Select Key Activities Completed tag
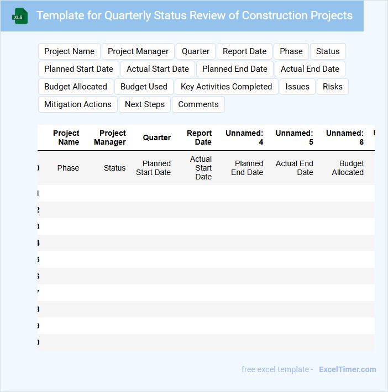Viewport: 388px width, 392px height. coord(227,87)
